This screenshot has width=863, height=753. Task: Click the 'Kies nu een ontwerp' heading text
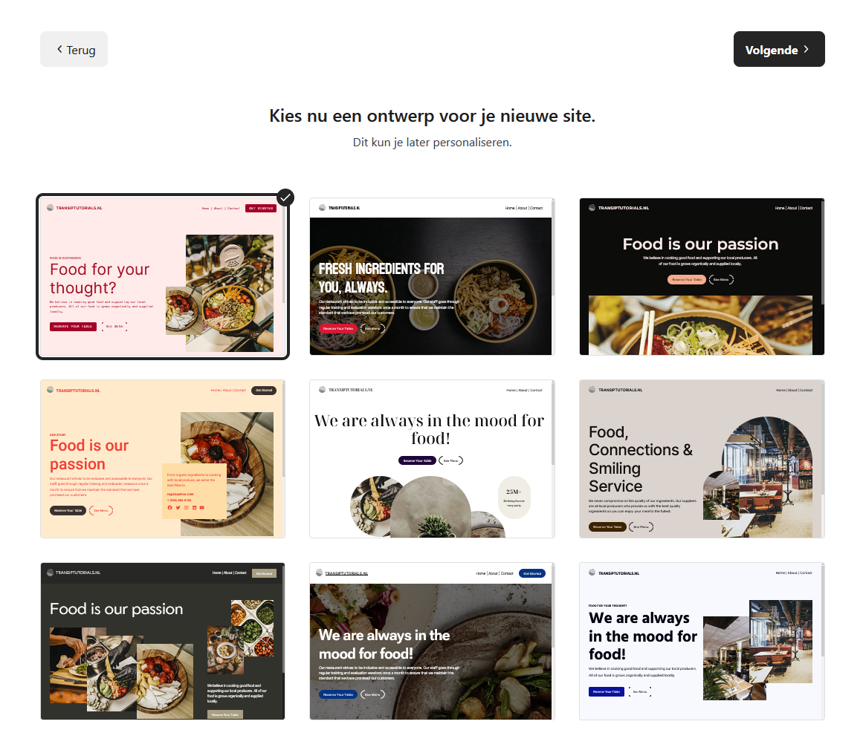[432, 116]
